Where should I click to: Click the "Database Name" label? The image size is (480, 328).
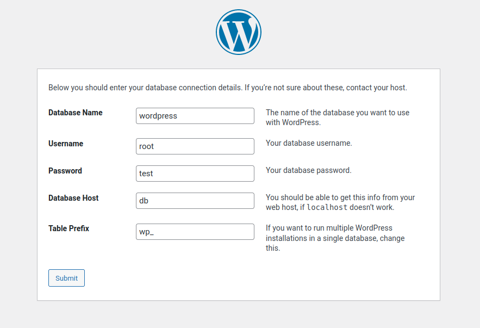[x=76, y=113]
